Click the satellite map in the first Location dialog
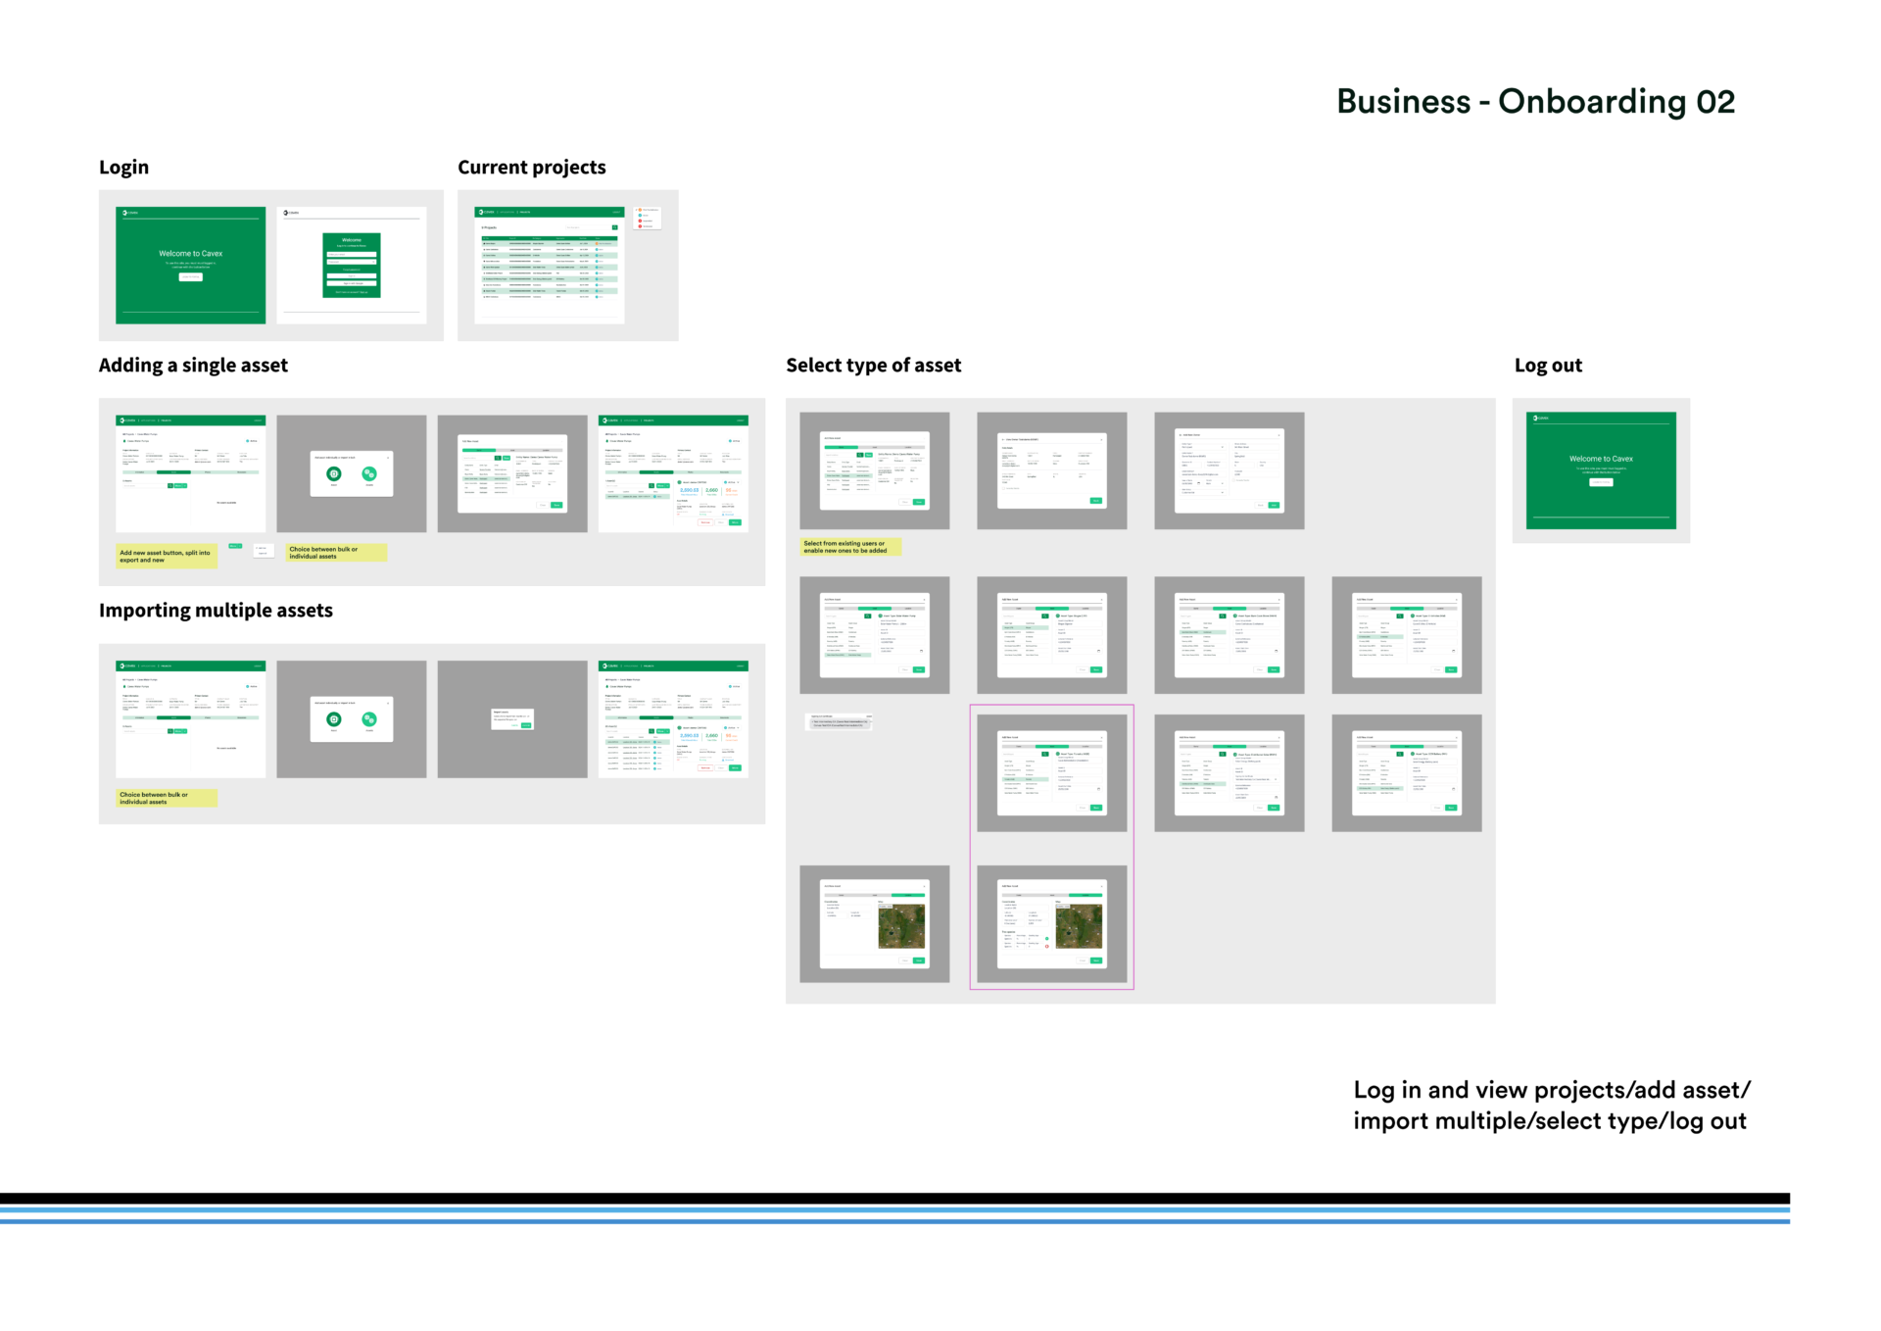 coord(901,926)
